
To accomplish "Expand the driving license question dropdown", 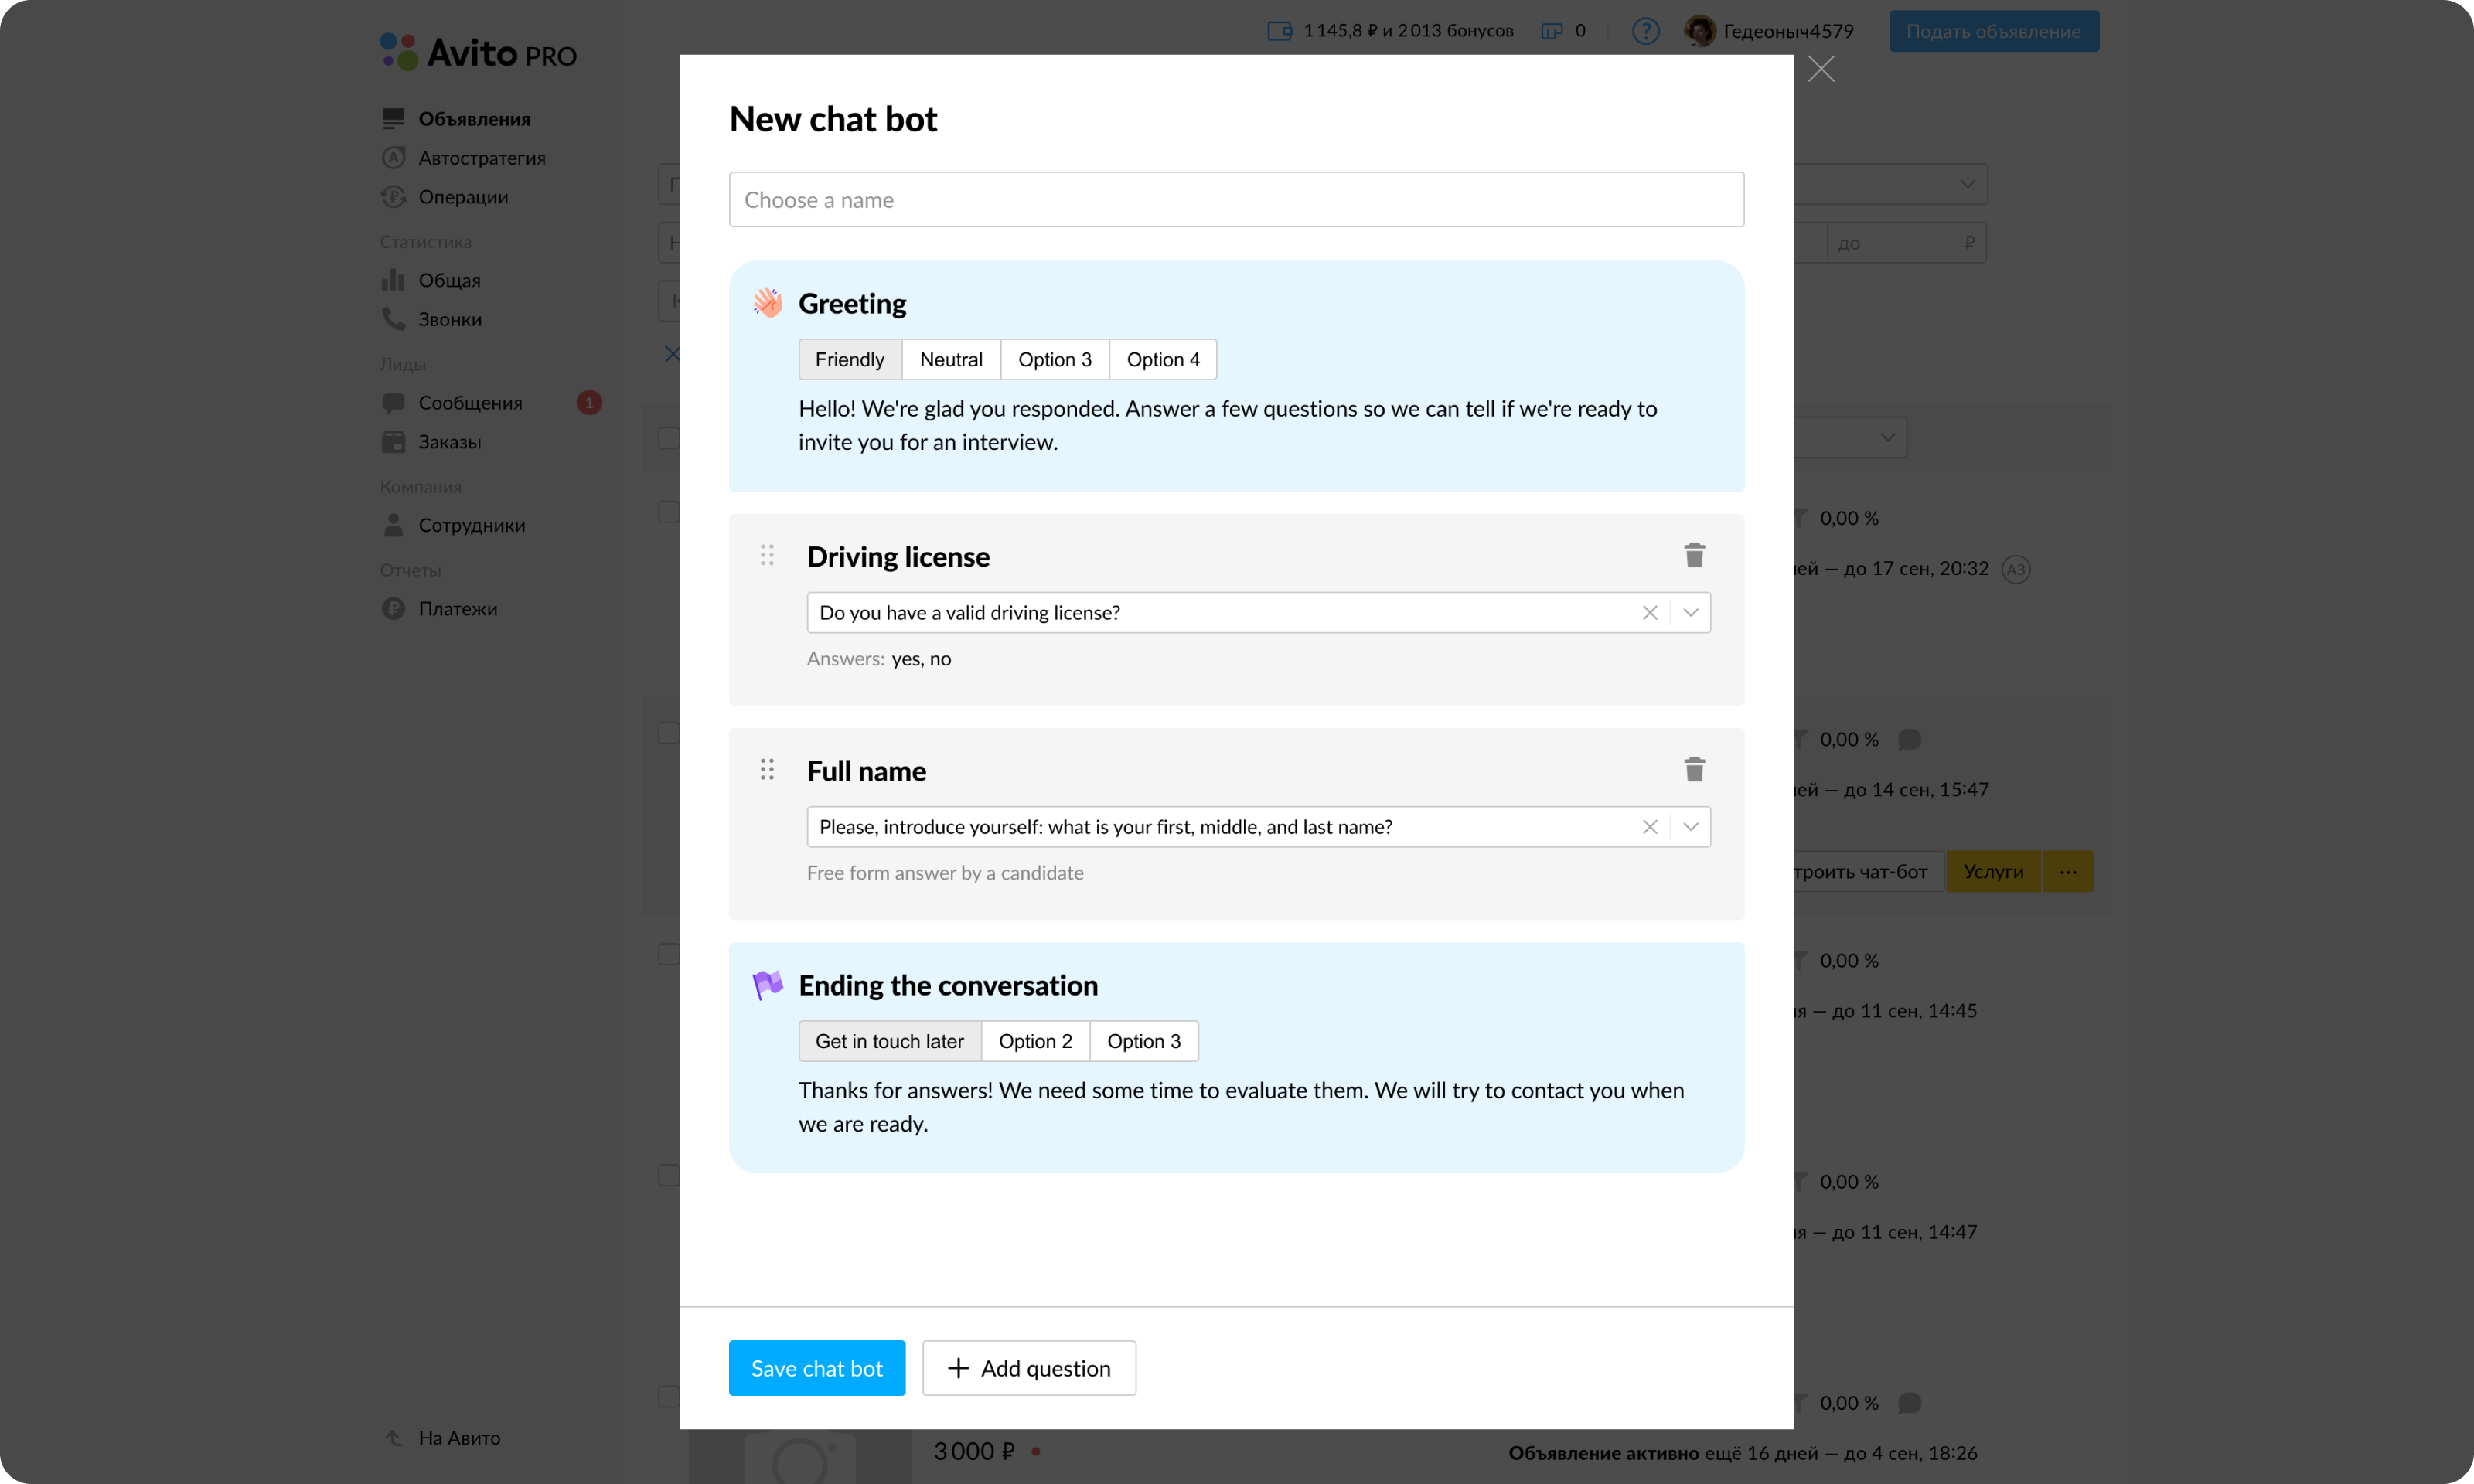I will [x=1689, y=612].
